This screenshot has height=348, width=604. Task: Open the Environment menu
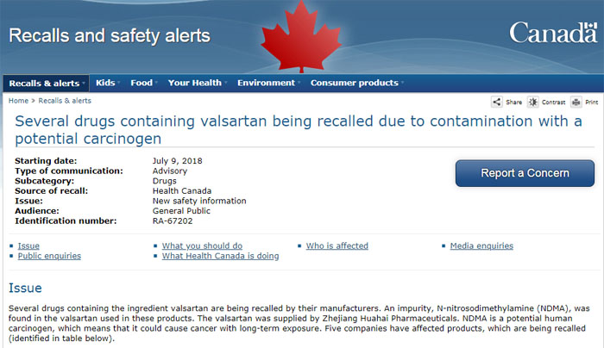pyautogui.click(x=268, y=84)
